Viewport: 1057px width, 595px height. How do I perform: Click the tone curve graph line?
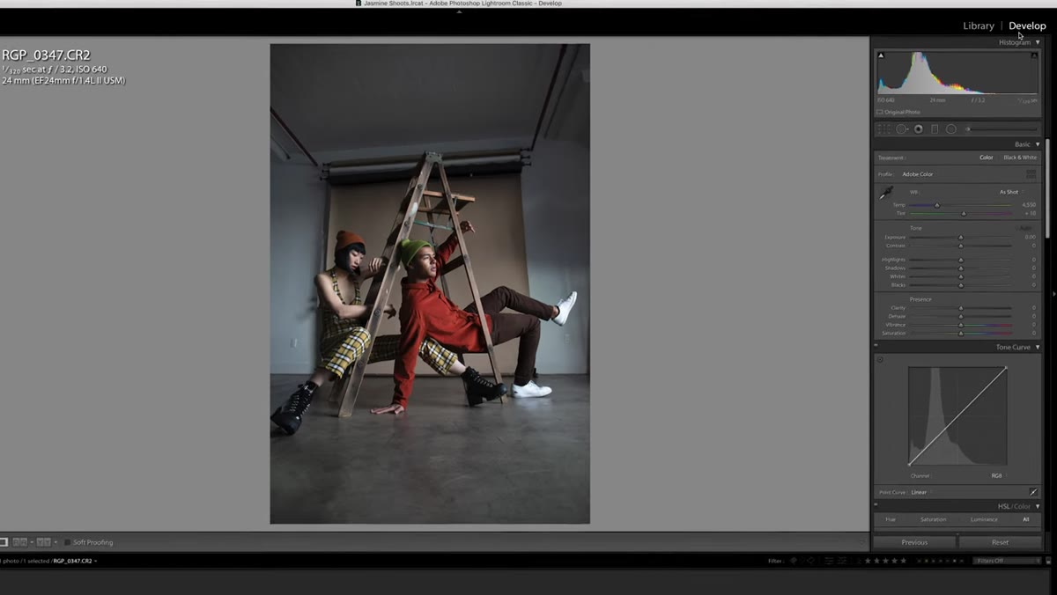957,415
